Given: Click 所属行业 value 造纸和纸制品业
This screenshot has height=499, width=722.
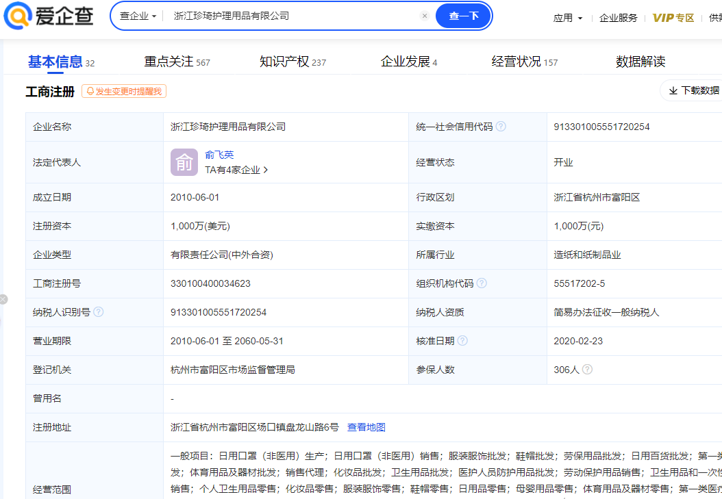Looking at the screenshot, I should [x=587, y=255].
